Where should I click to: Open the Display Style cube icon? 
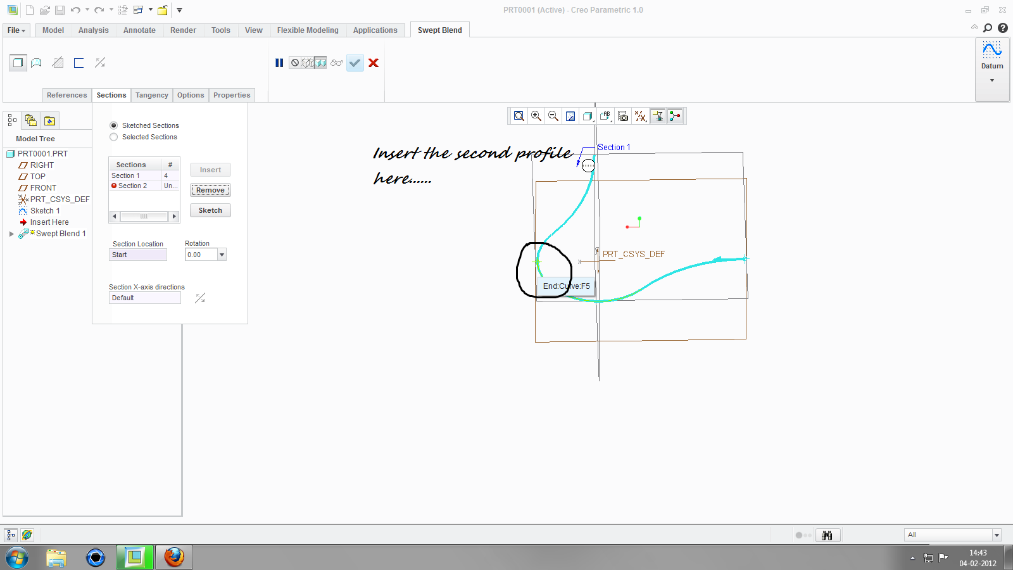click(588, 116)
